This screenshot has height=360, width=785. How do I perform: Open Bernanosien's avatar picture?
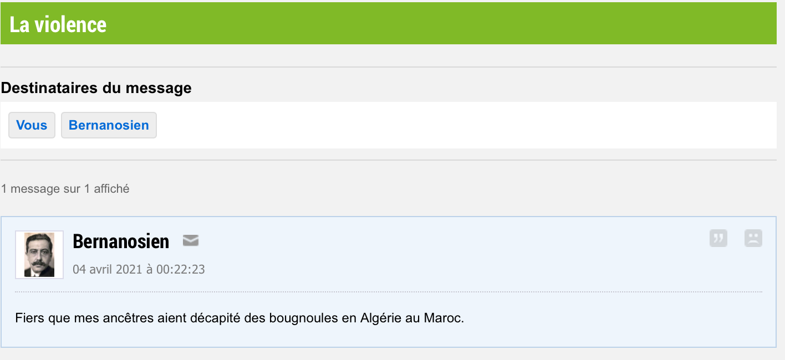click(39, 255)
